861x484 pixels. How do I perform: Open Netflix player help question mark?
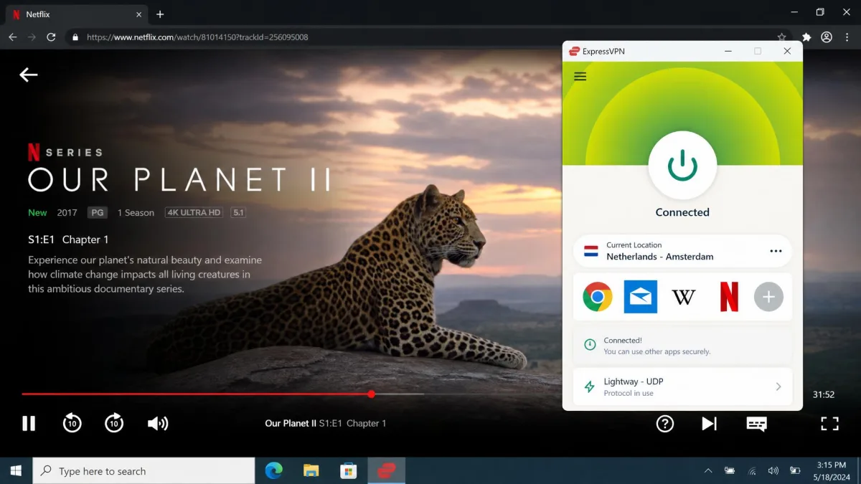665,424
